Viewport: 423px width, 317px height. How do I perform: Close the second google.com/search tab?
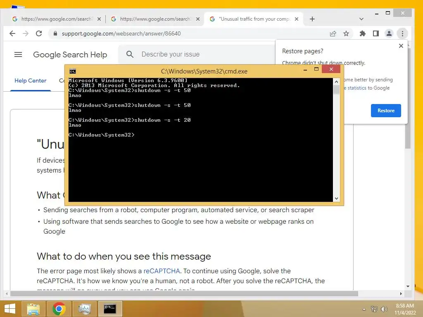click(x=198, y=19)
